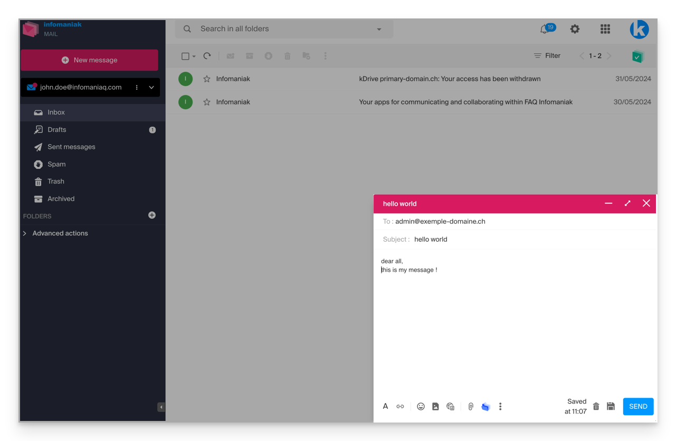This screenshot has width=676, height=441.
Task: Collapse the sidebar panel
Action: (161, 407)
